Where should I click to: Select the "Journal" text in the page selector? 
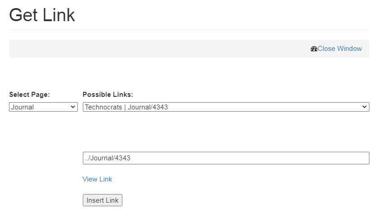(22, 107)
